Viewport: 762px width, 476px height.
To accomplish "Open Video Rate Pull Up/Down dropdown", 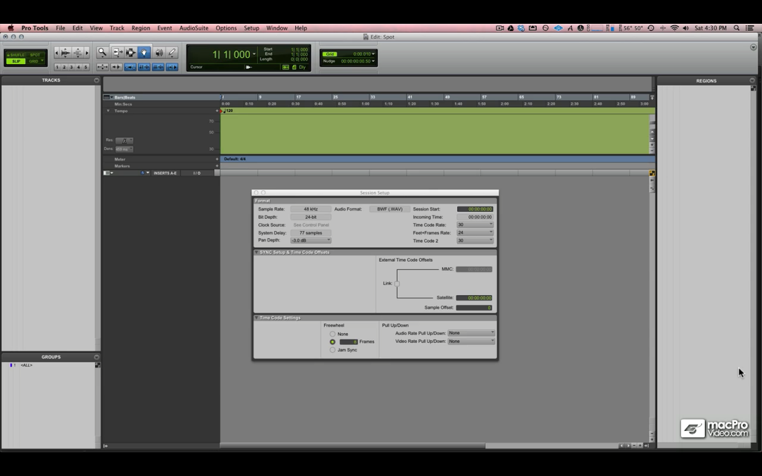I will pyautogui.click(x=471, y=342).
